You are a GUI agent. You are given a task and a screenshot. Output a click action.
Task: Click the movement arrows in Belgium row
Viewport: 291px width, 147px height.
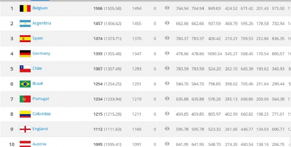167,8
